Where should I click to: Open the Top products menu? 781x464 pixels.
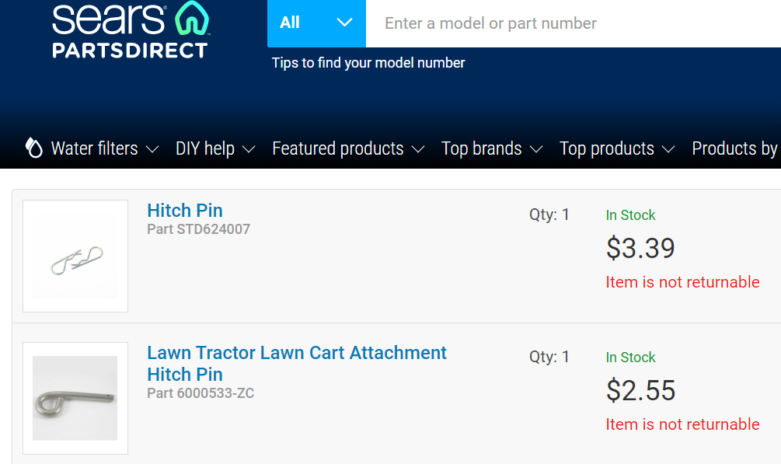pyautogui.click(x=607, y=148)
